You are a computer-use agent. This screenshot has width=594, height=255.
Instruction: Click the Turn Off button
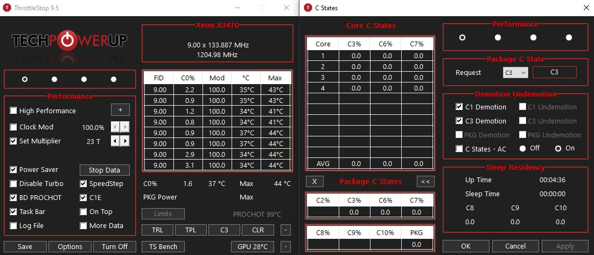114,246
